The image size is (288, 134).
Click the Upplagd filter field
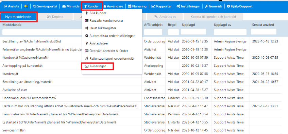193,32
